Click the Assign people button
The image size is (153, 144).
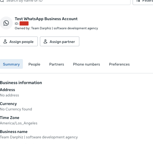coord(19,41)
